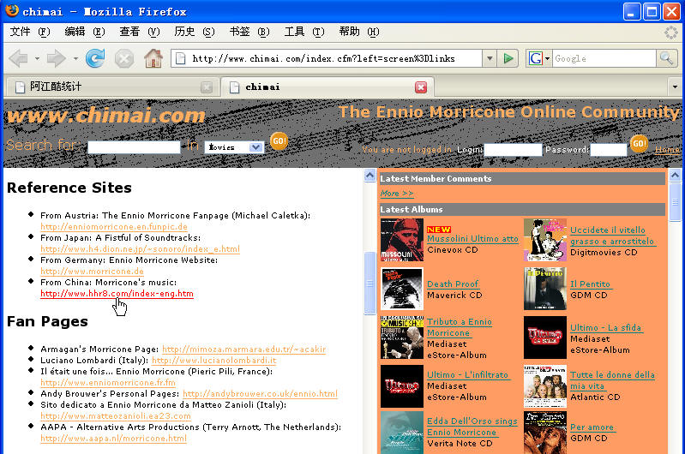Open enniomorricone.en.funpic.de link
This screenshot has width=685, height=454.
[114, 227]
